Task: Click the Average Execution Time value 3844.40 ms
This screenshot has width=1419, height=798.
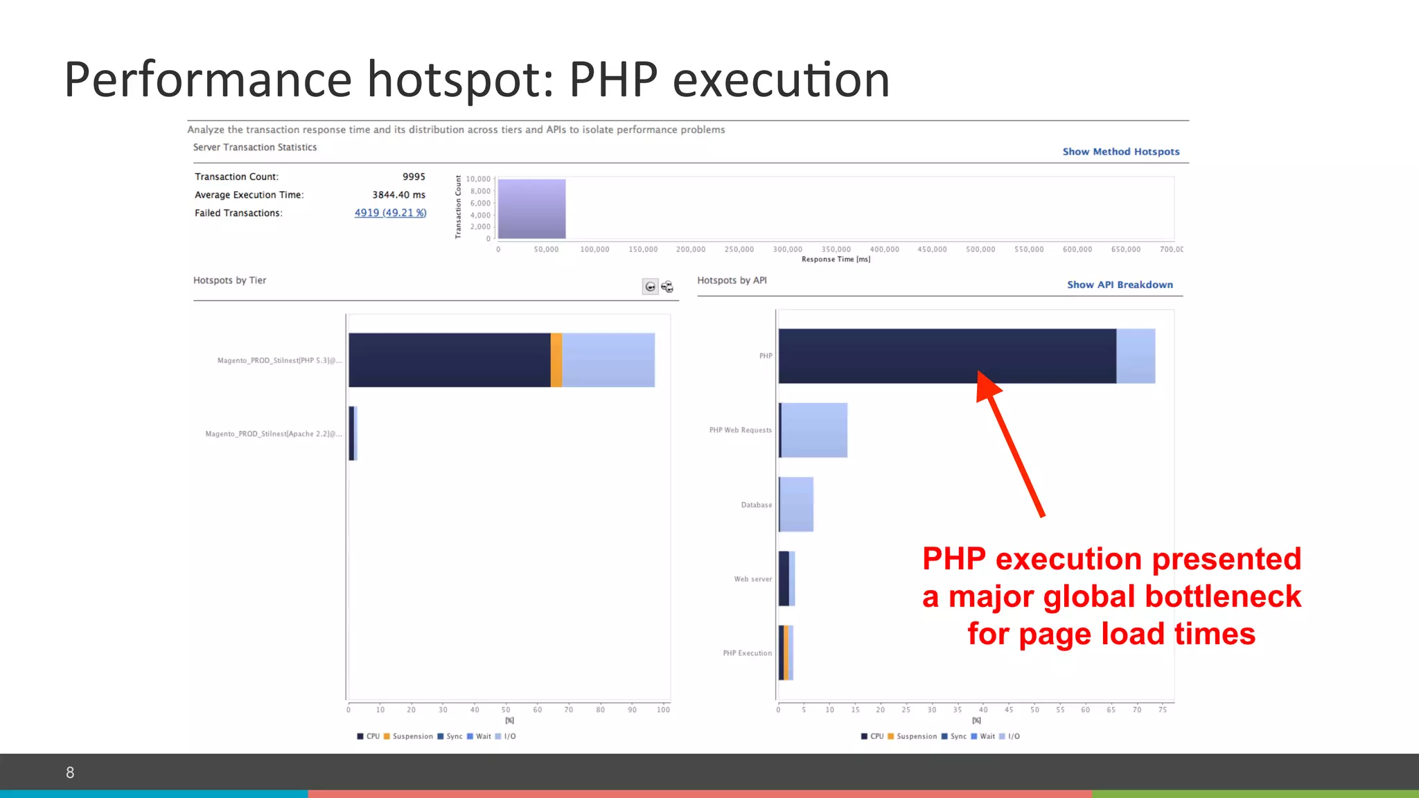Action: coord(398,195)
